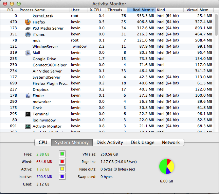Image resolution: width=219 pixels, height=194 pixels.
Task: Sort by User column header
Action: [79, 10]
